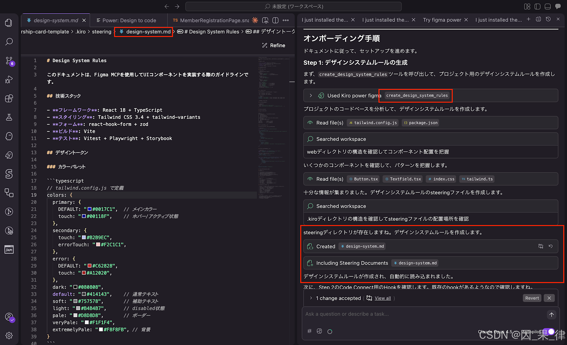The image size is (567, 345).
Task: Click the Refine wand button
Action: [x=274, y=45]
